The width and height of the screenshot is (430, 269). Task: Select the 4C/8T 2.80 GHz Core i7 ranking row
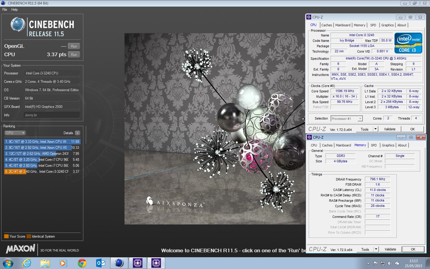tap(42, 166)
